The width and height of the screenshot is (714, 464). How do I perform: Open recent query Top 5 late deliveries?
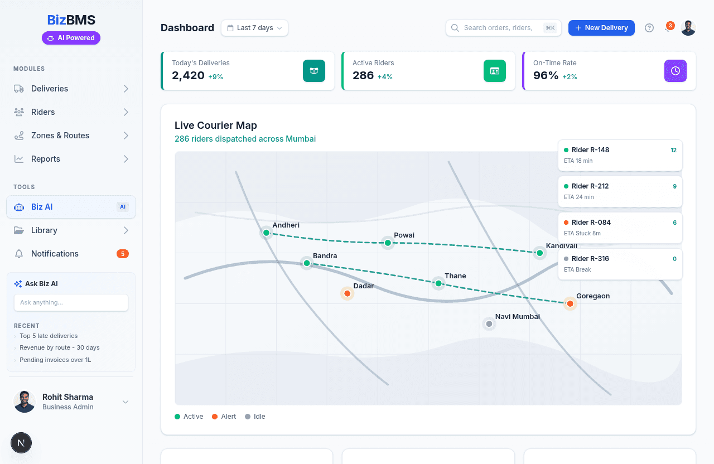pos(49,336)
